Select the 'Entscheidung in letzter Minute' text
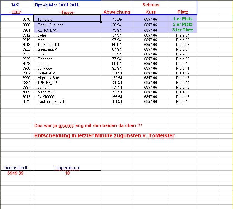The image size is (233, 209). (x=104, y=136)
